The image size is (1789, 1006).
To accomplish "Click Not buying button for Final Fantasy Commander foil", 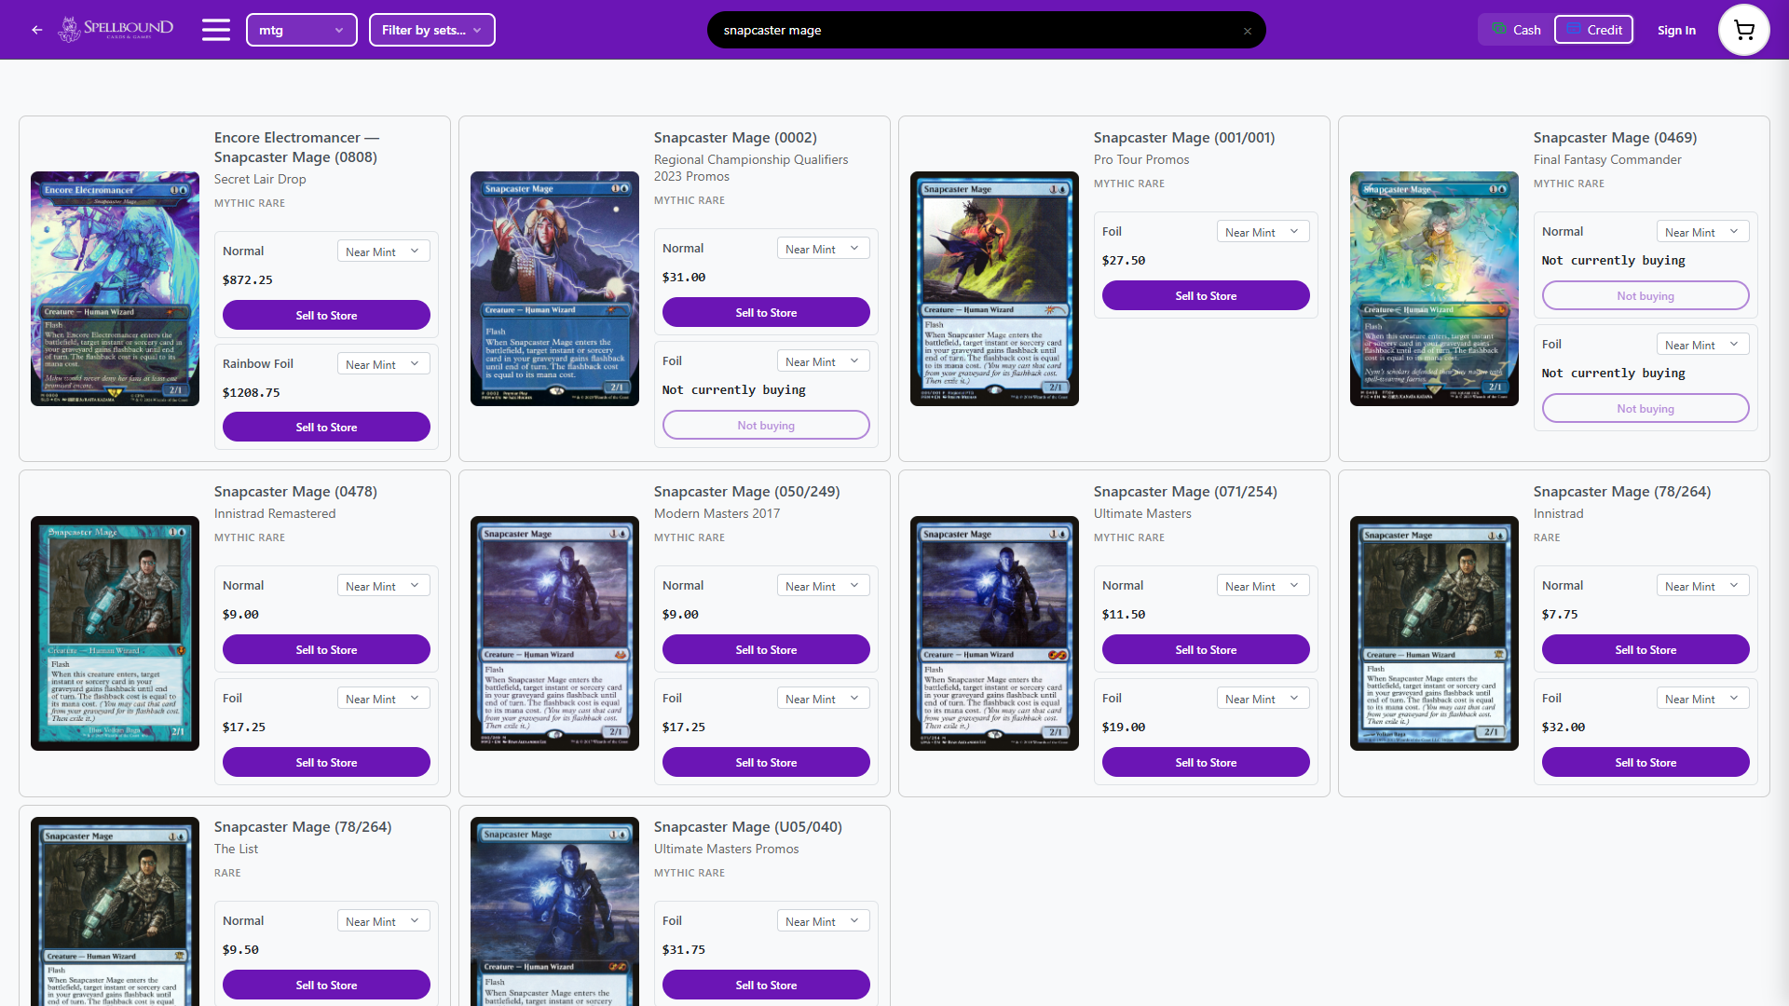I will tap(1646, 408).
